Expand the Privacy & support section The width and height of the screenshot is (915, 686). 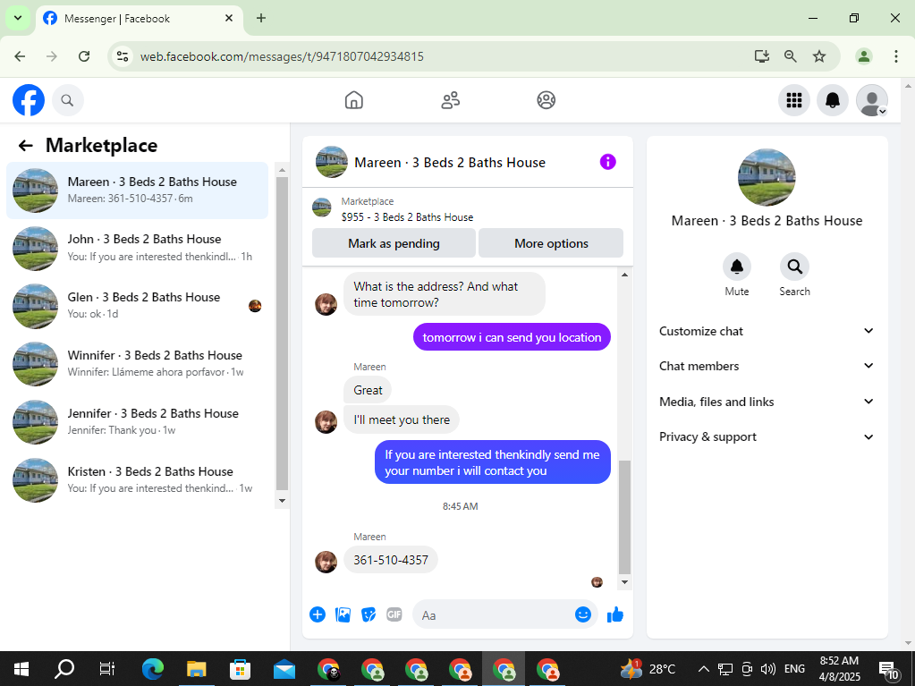pos(767,437)
